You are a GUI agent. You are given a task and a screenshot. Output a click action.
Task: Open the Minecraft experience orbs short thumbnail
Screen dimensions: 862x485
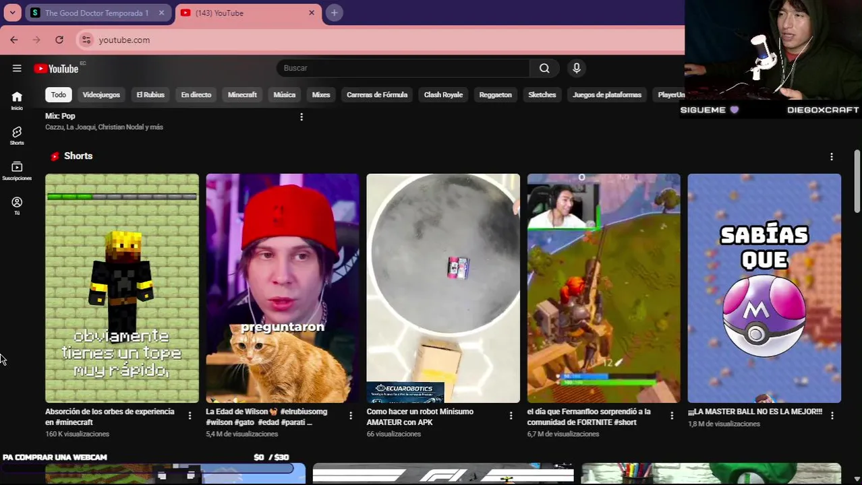coord(122,288)
